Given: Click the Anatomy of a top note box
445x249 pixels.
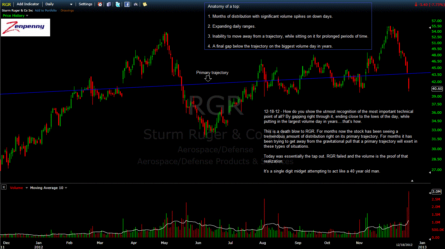Looking at the screenshot, I should tap(288, 26).
